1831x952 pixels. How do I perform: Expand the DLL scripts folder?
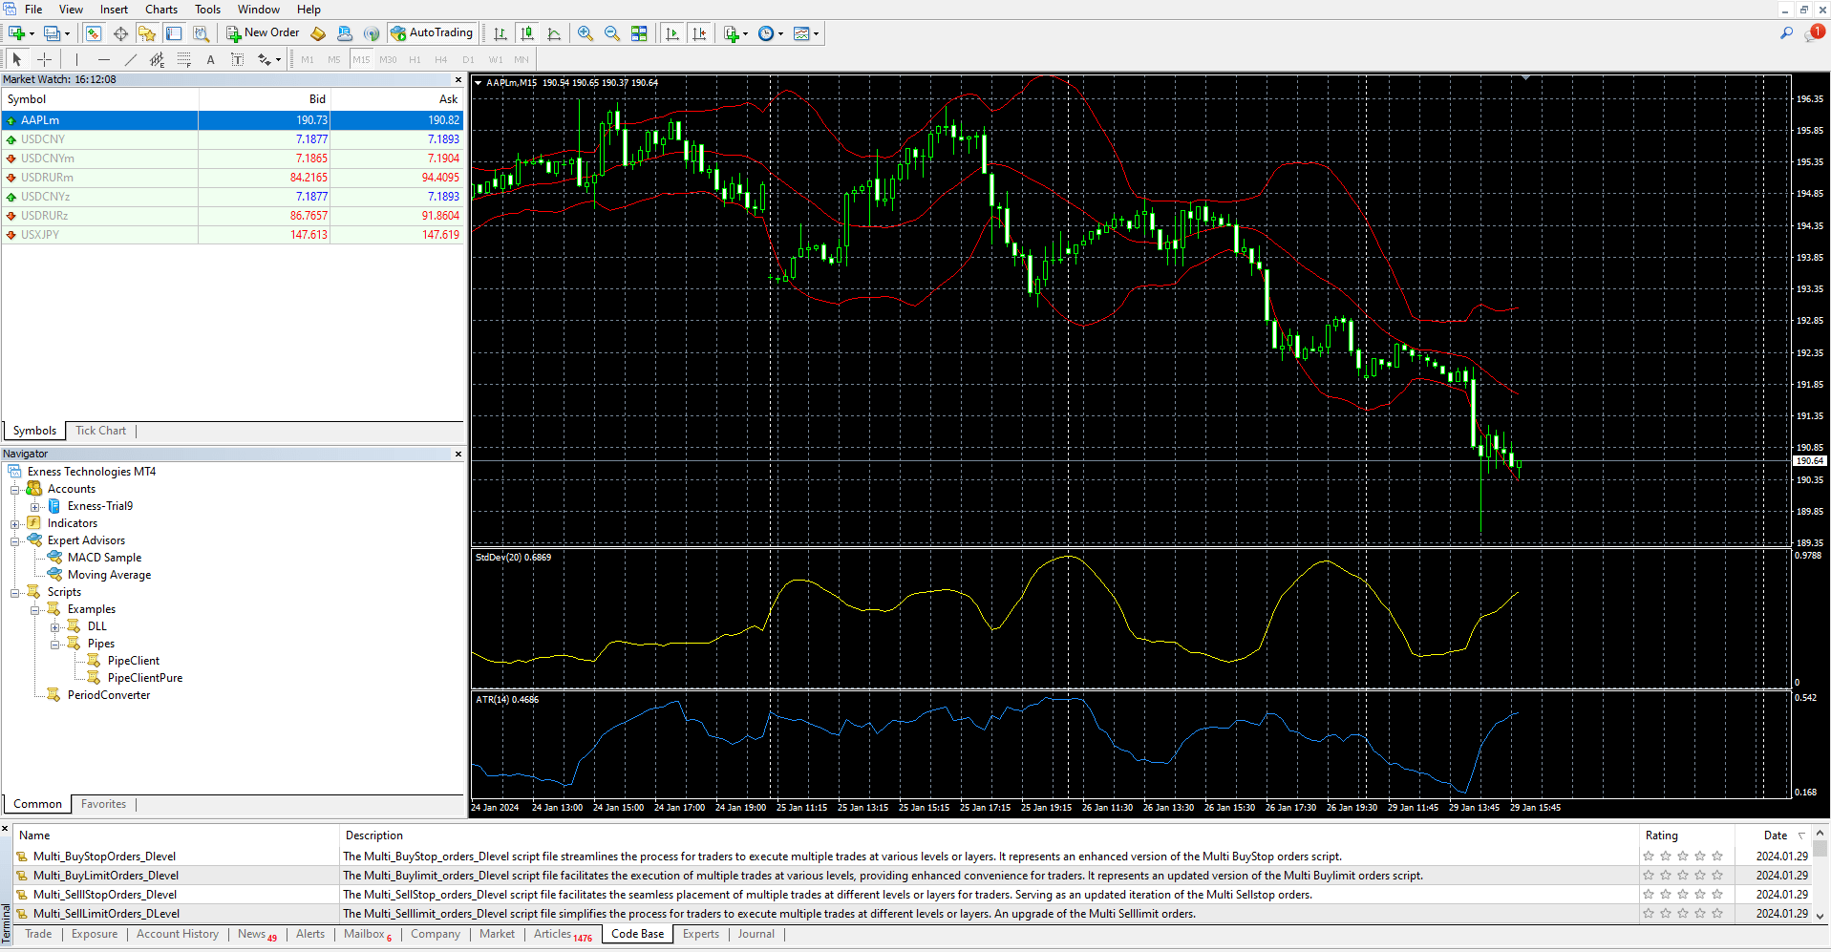[55, 626]
